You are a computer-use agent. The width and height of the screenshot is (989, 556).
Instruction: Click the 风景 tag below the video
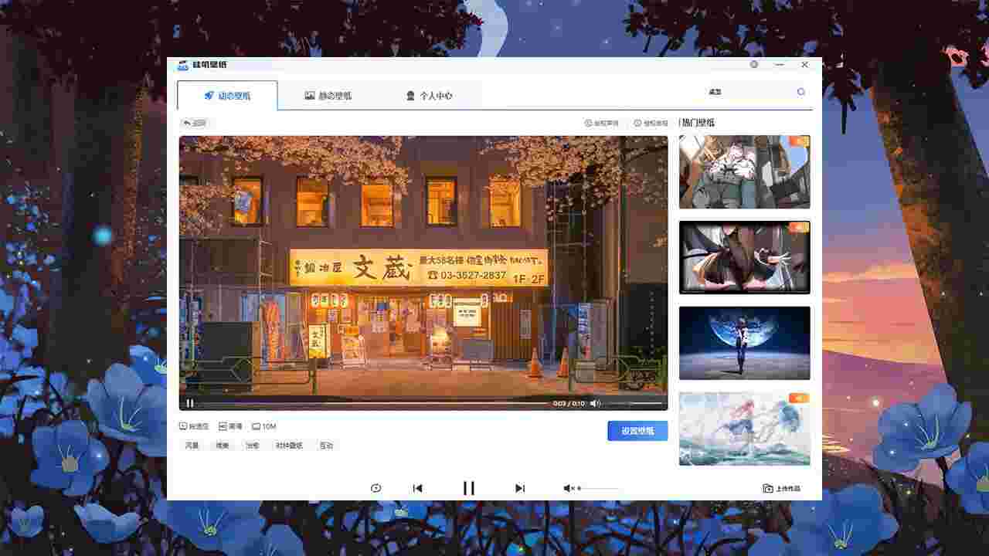192,446
